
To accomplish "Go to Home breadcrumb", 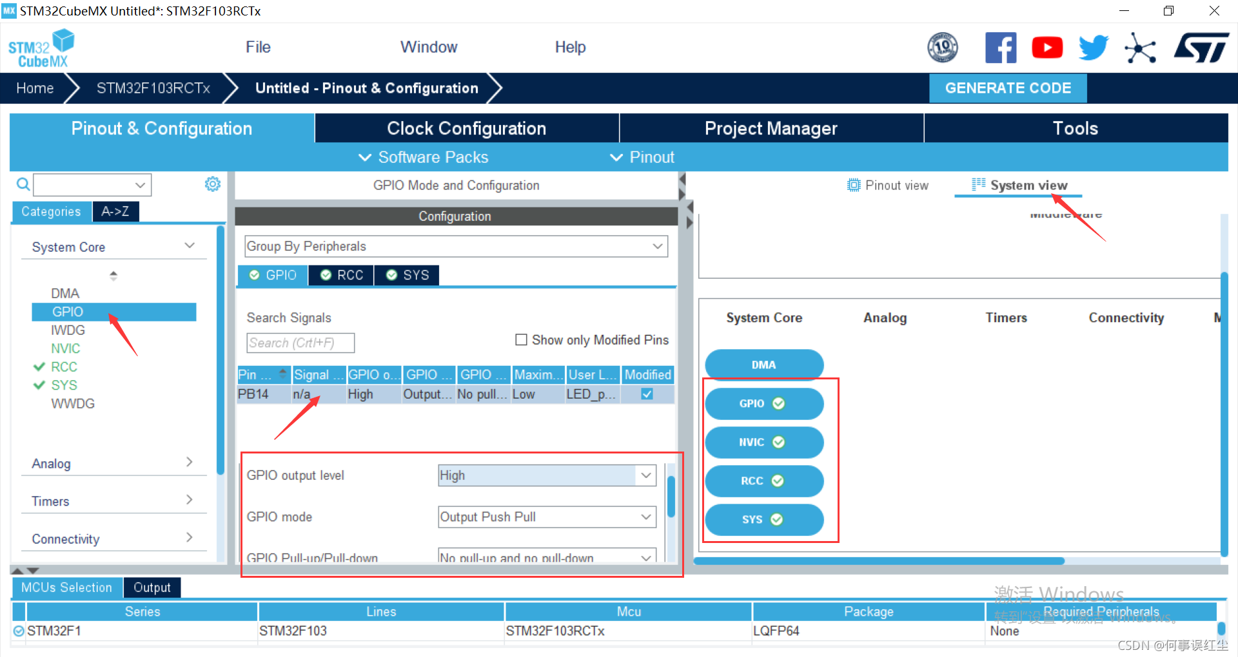I will [35, 88].
